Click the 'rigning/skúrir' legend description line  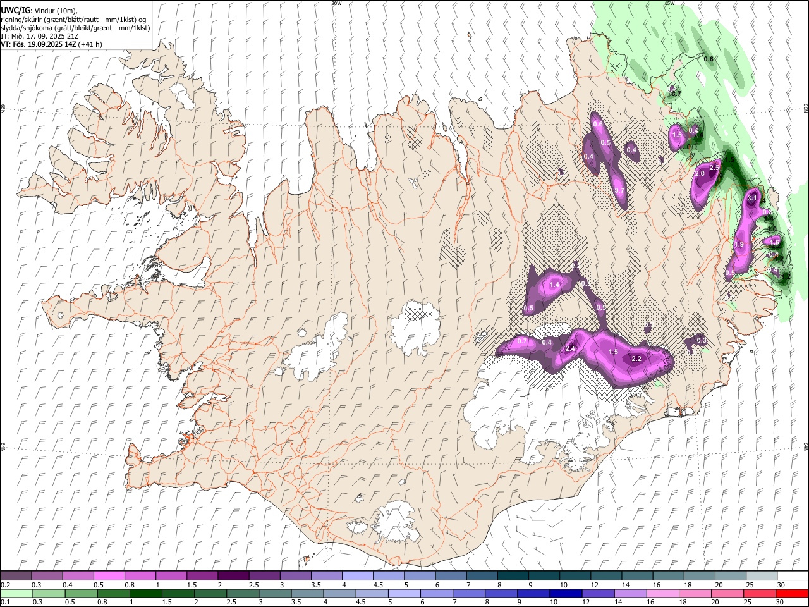(73, 20)
